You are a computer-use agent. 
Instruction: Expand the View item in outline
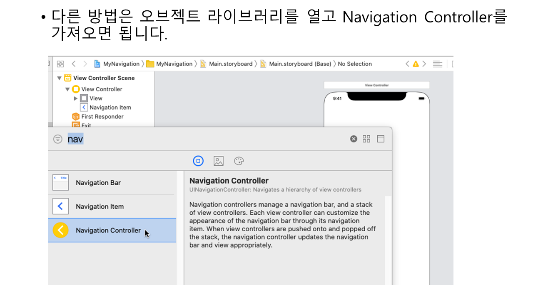point(76,98)
